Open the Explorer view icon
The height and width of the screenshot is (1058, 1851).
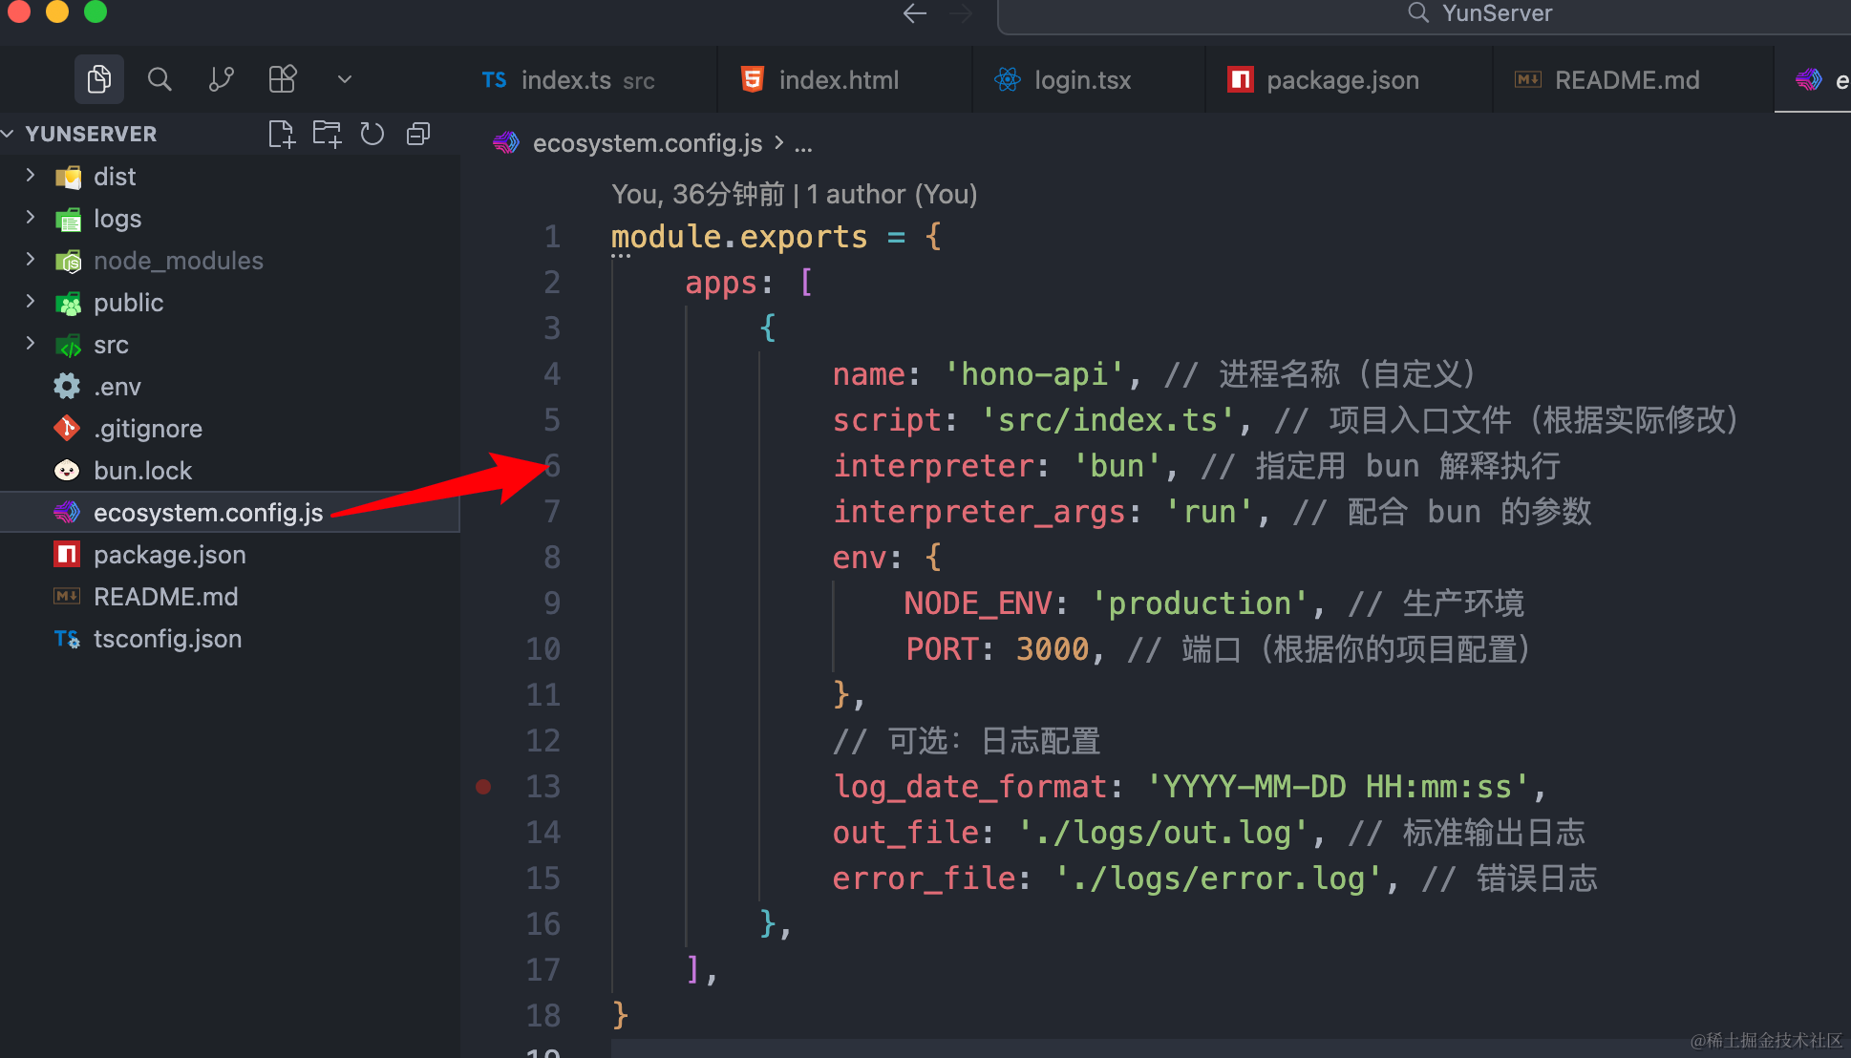(98, 79)
